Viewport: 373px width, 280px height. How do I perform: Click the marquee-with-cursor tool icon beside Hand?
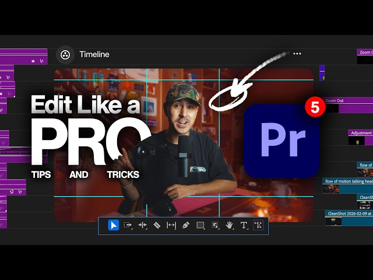[x=215, y=225]
